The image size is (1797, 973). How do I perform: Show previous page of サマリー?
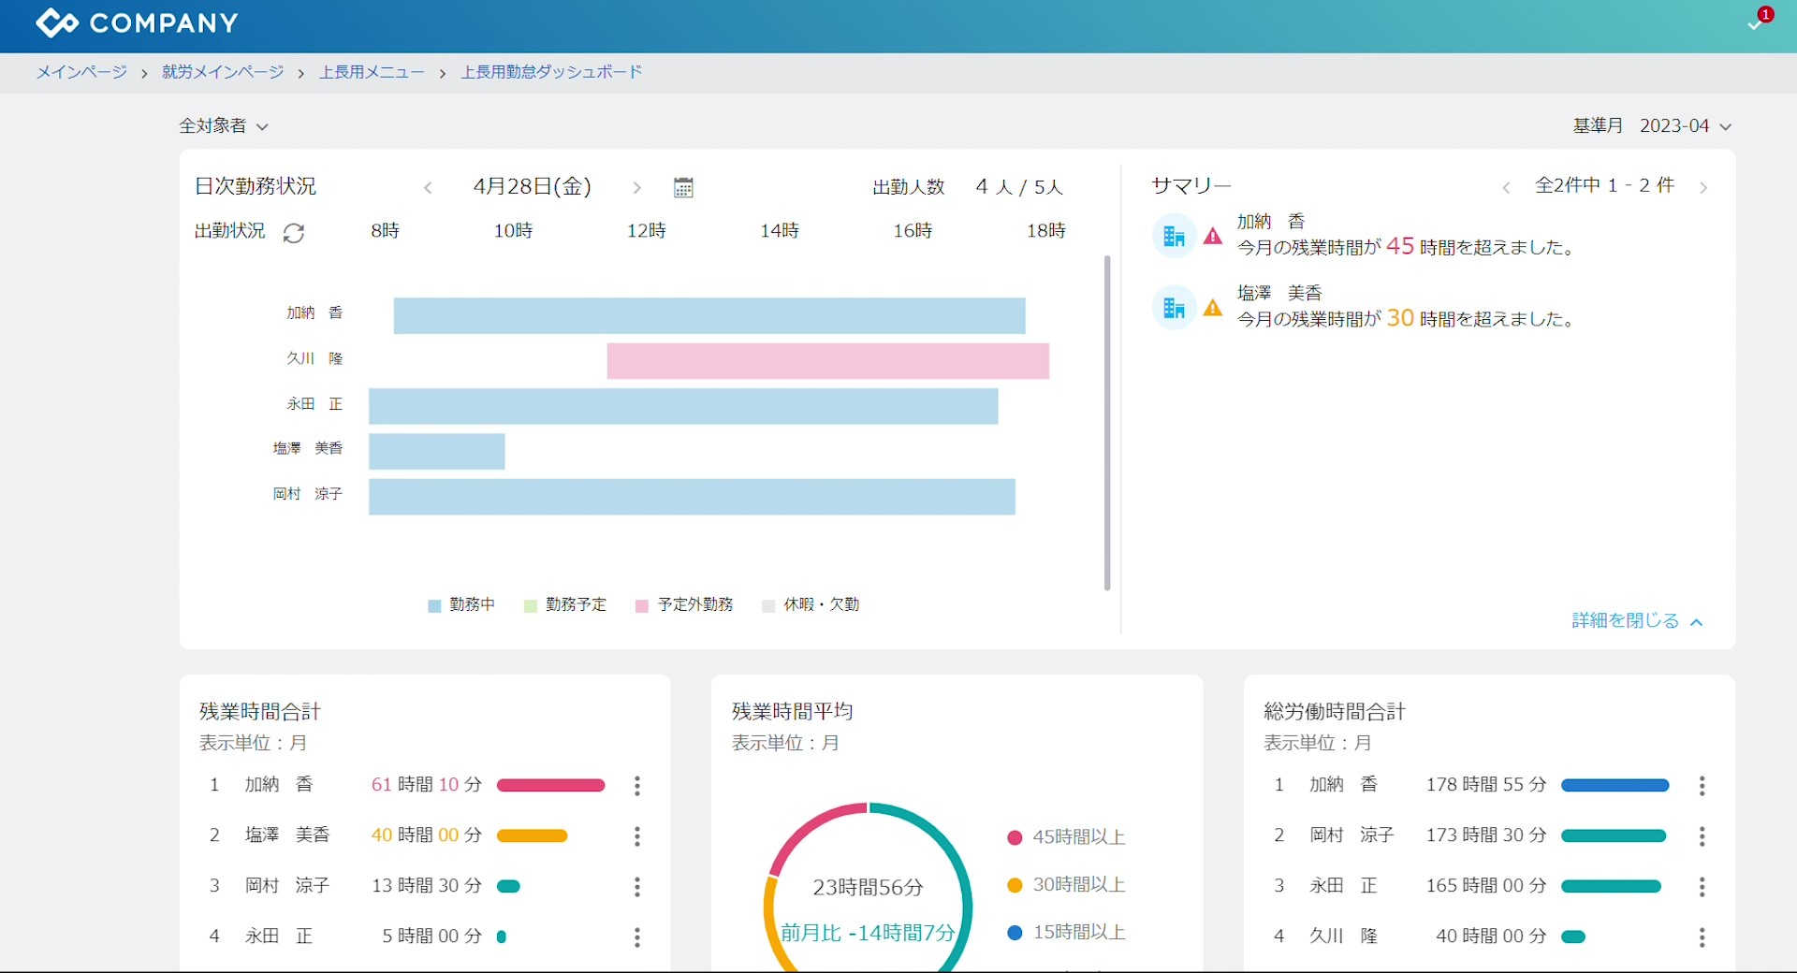[x=1506, y=187]
